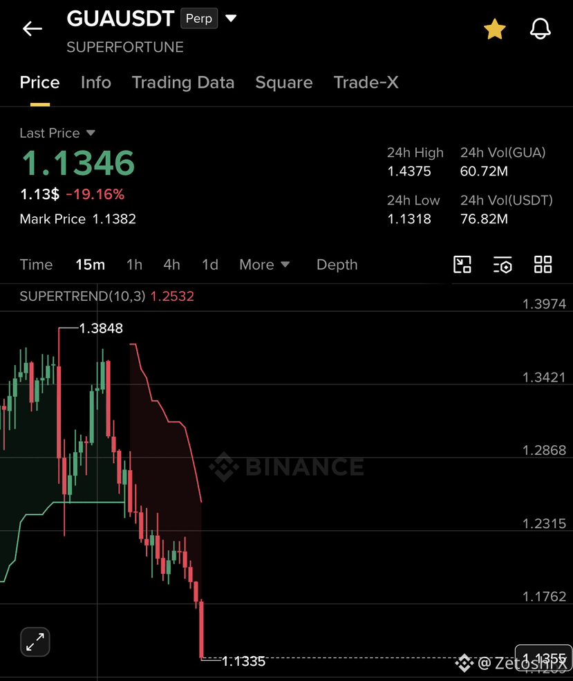The image size is (573, 681).
Task: Open the Trading Data tab
Action: point(182,82)
